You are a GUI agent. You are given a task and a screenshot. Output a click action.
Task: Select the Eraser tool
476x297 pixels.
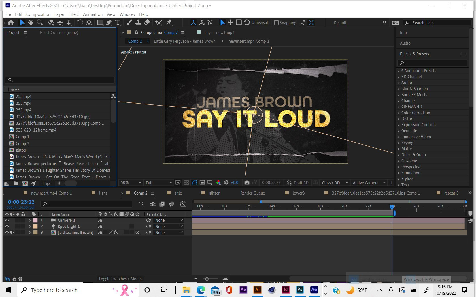[147, 23]
